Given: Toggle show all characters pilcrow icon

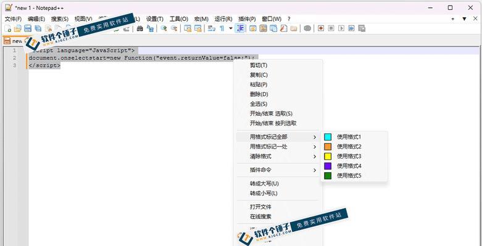Looking at the screenshot, I should tap(222, 28).
